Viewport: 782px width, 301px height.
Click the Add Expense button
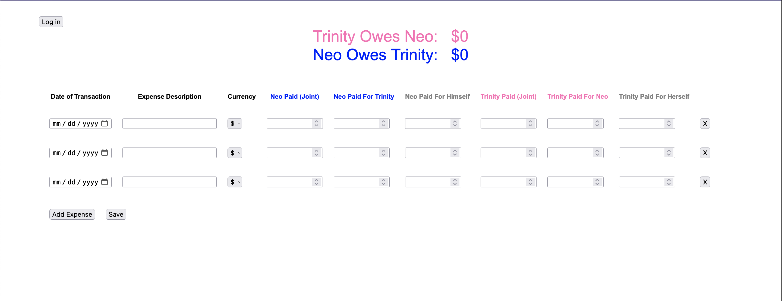[71, 214]
